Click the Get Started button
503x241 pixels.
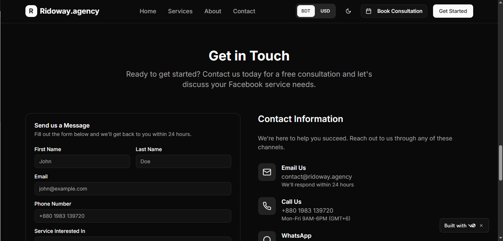[x=453, y=11]
